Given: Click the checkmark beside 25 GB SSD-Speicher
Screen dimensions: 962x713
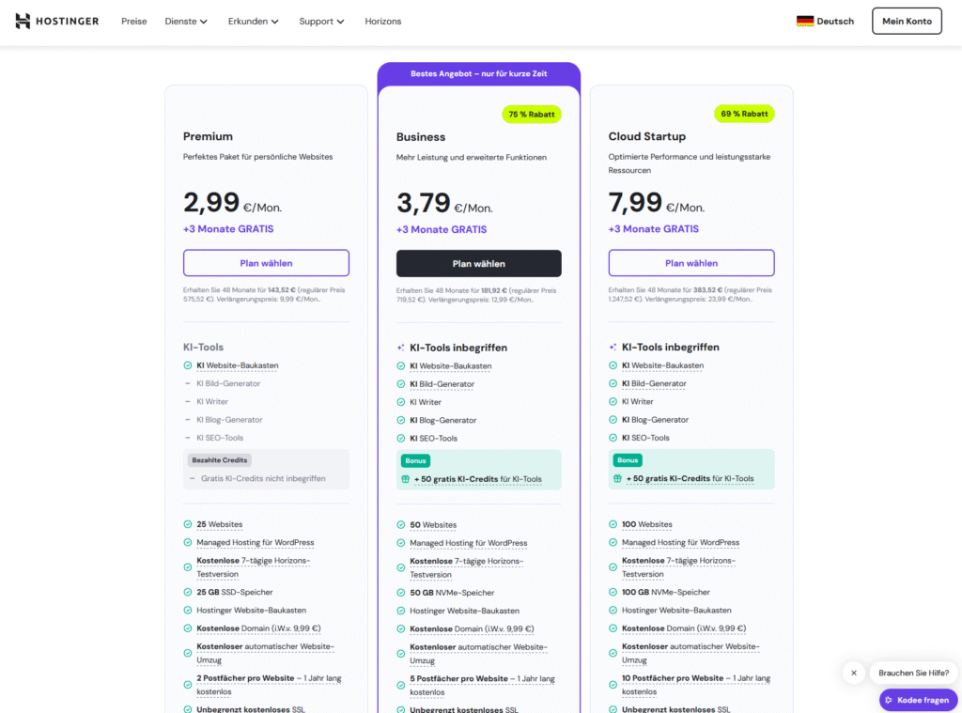Looking at the screenshot, I should (x=188, y=592).
